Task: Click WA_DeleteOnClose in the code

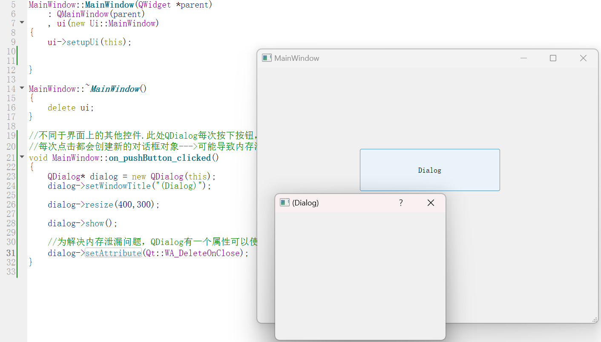Action: (203, 253)
